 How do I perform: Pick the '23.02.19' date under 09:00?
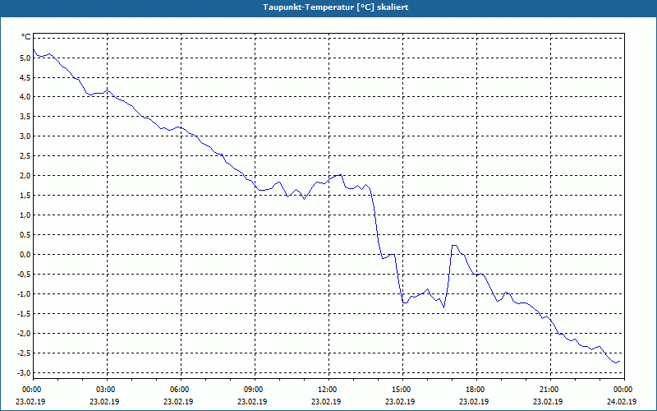click(252, 401)
